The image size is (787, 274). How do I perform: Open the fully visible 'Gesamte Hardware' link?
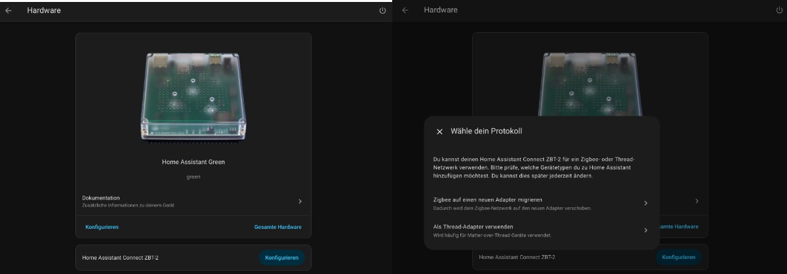coord(277,227)
